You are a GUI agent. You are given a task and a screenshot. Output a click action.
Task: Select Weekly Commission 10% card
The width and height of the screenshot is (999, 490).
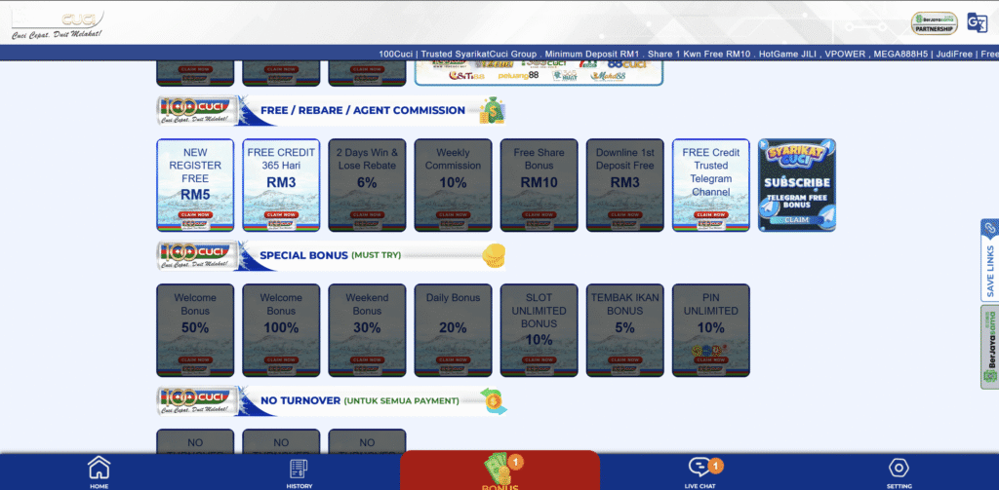pyautogui.click(x=453, y=185)
